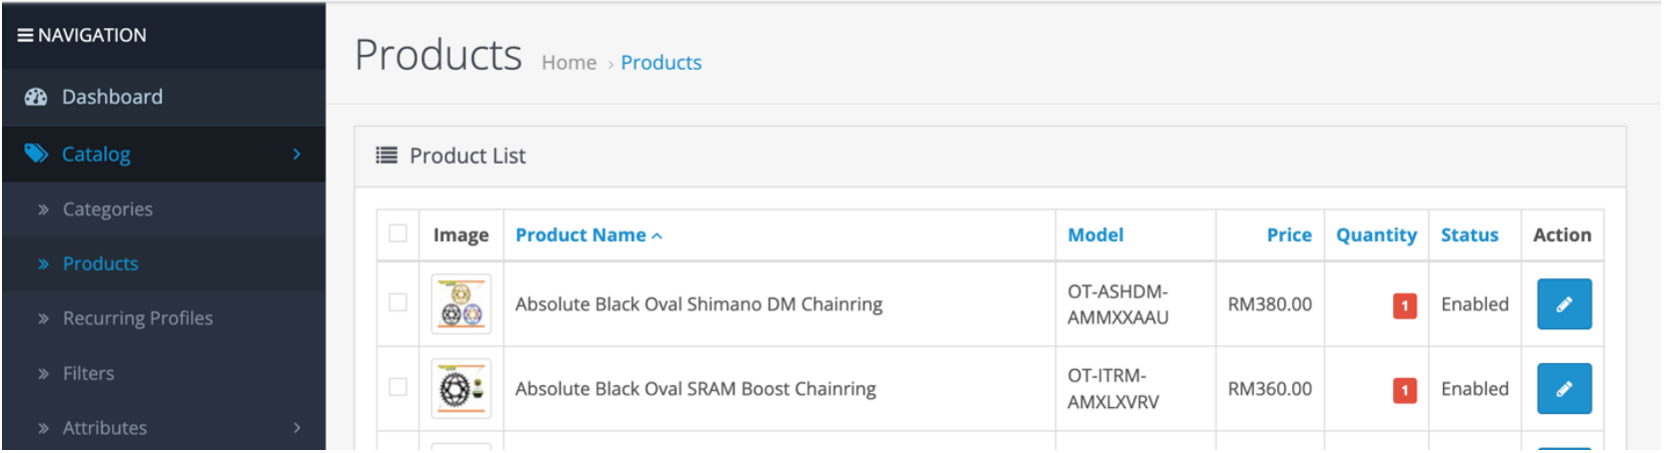The image size is (1665, 453).
Task: Click the hamburger navigation menu icon
Action: pyautogui.click(x=25, y=35)
